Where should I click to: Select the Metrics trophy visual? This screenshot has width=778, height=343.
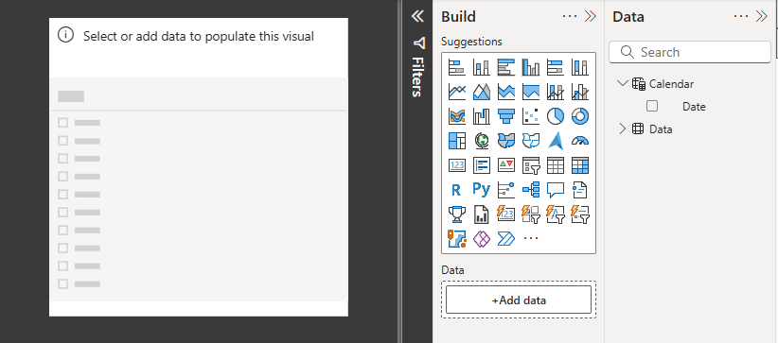click(456, 214)
